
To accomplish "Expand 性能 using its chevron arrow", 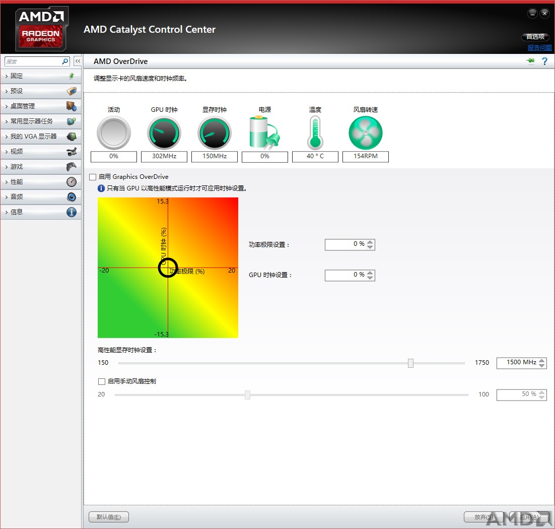I will pyautogui.click(x=7, y=182).
